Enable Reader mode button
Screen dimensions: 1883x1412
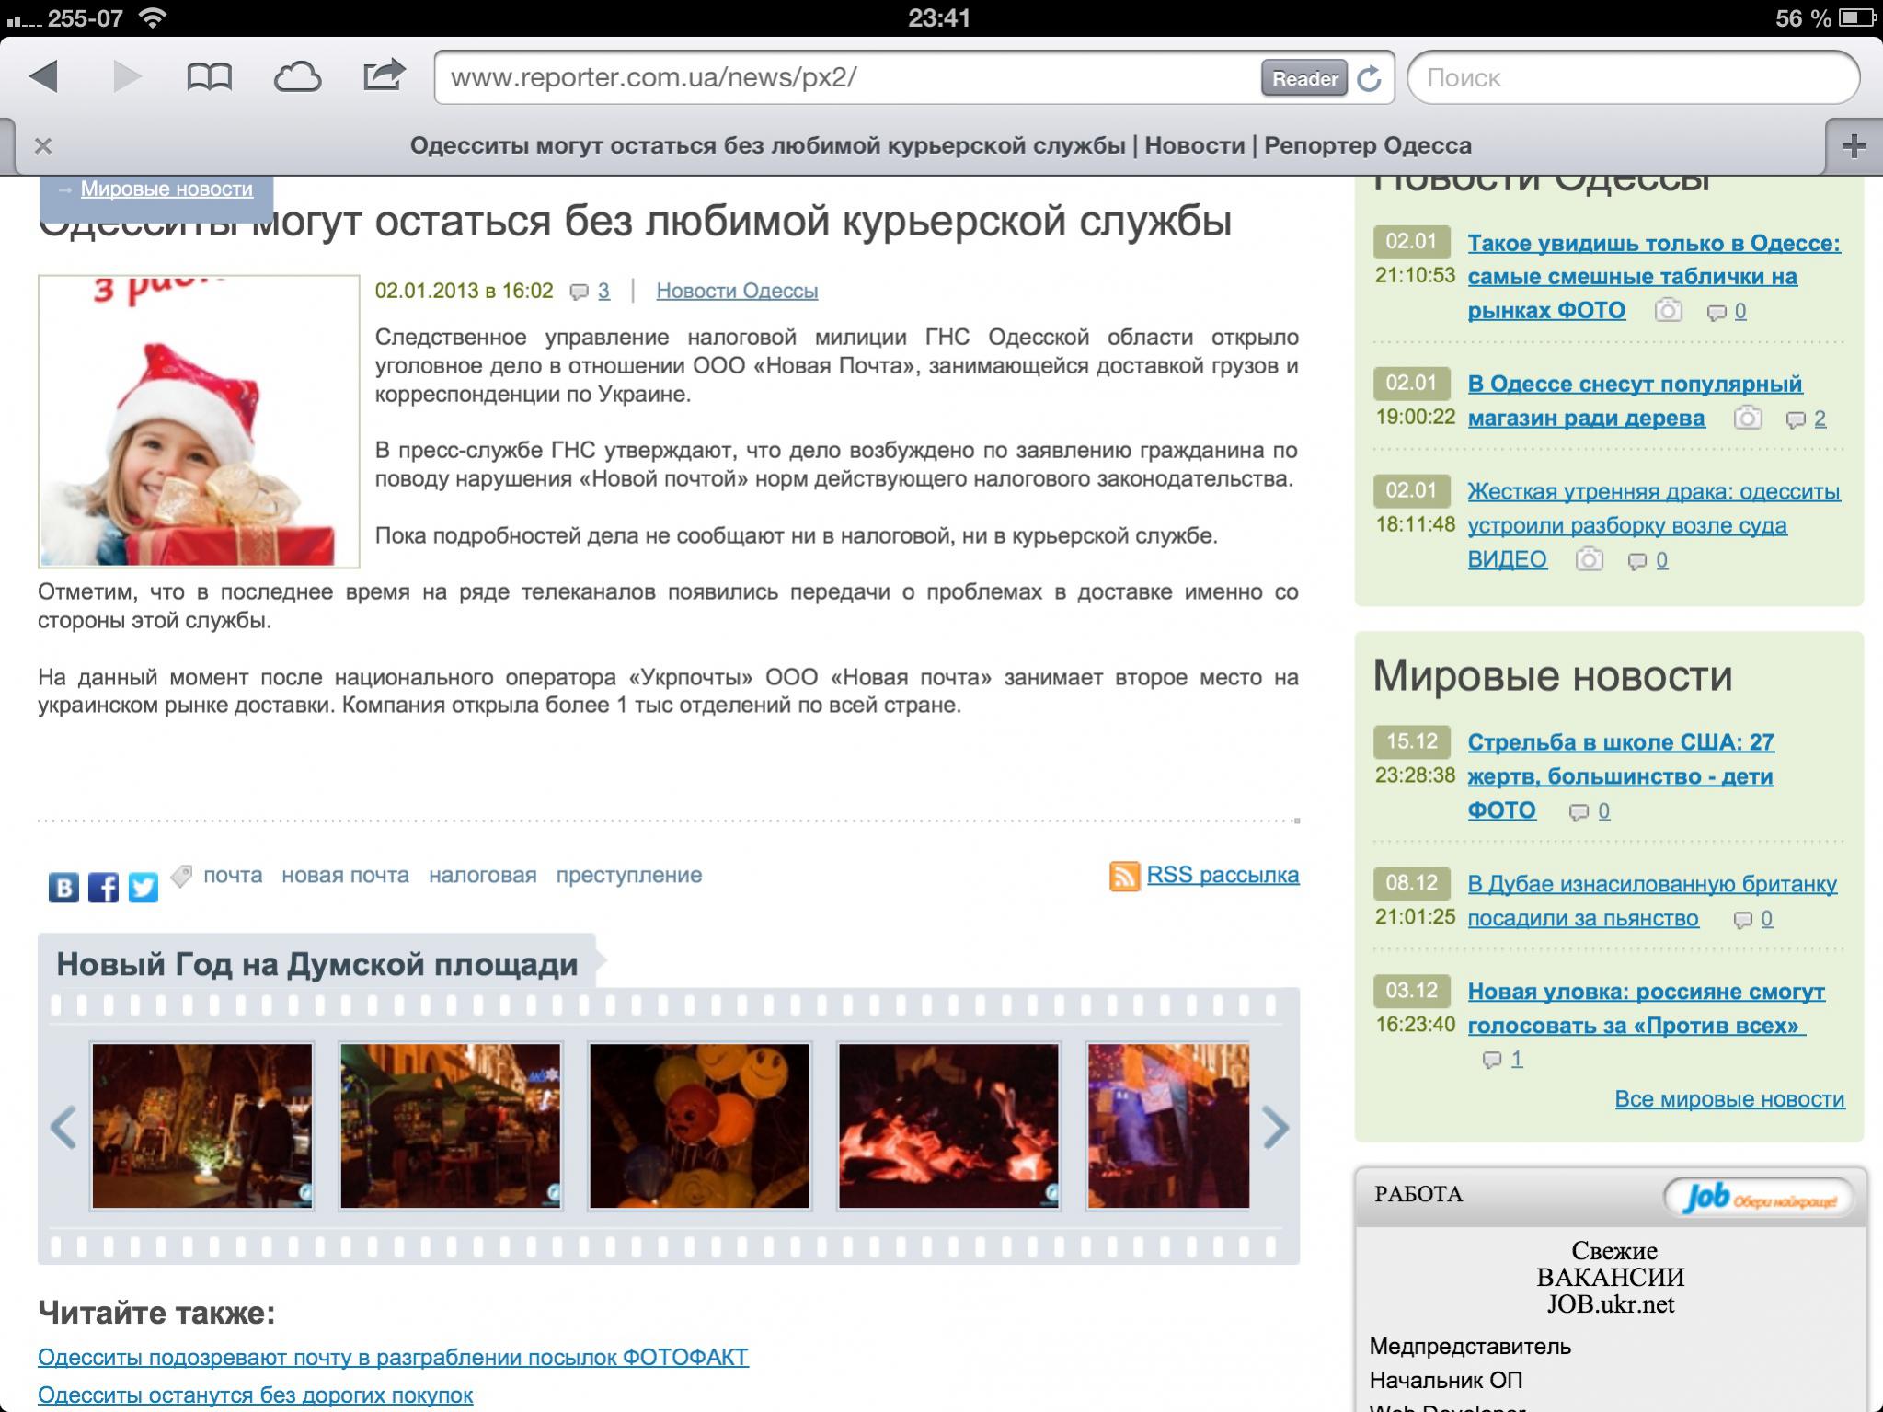click(1303, 78)
